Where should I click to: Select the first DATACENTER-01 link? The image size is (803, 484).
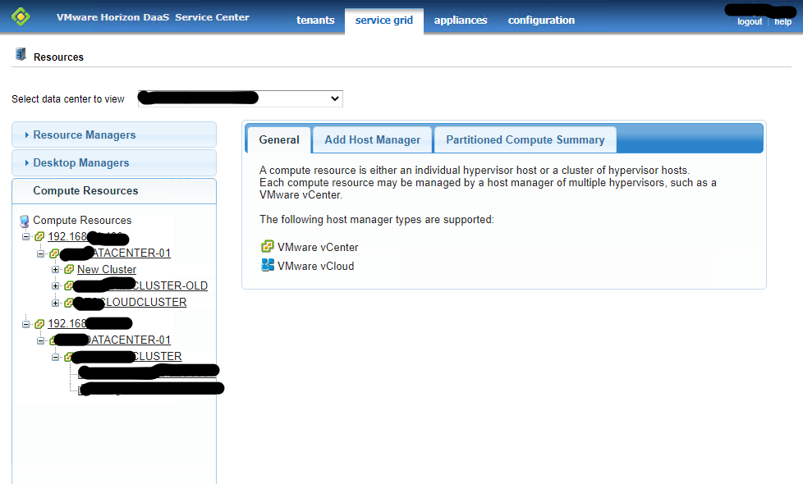115,253
